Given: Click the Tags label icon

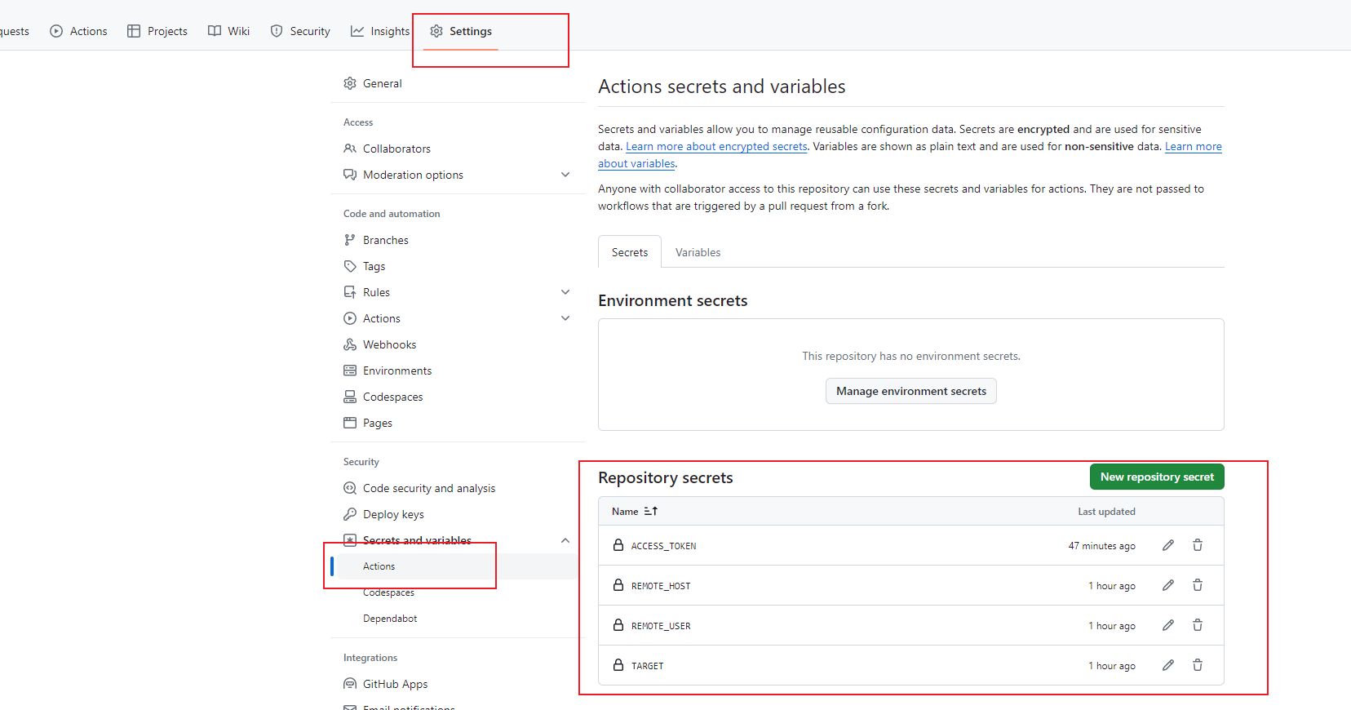Looking at the screenshot, I should [x=350, y=266].
